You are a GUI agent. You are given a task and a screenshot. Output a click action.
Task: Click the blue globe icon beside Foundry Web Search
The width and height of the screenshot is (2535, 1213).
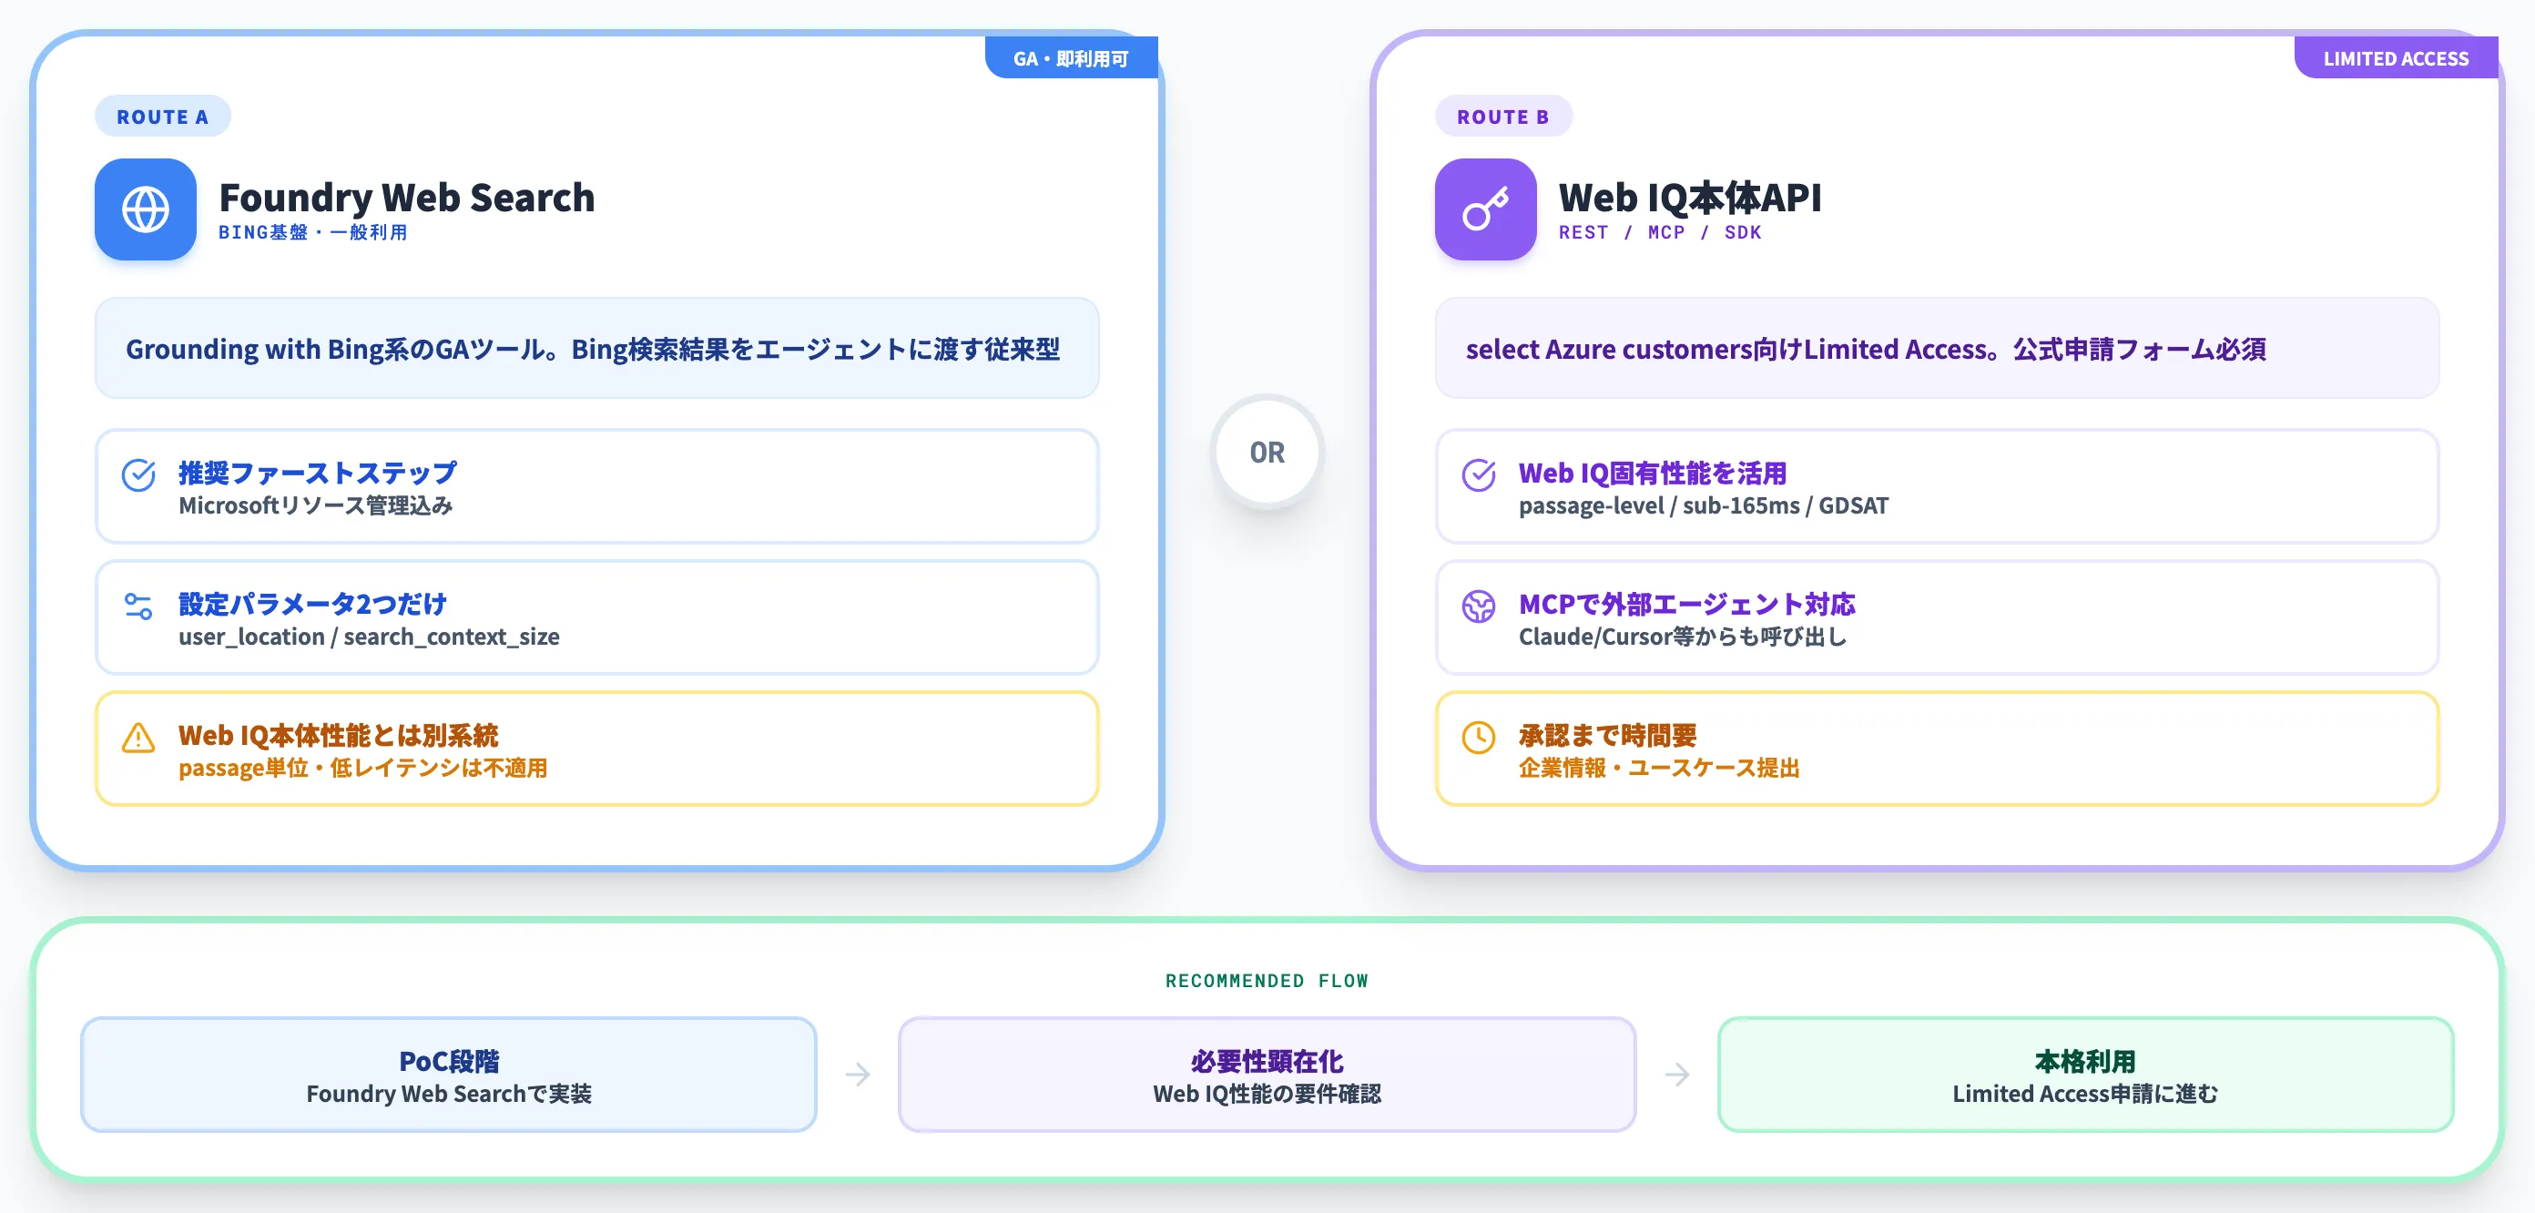146,209
